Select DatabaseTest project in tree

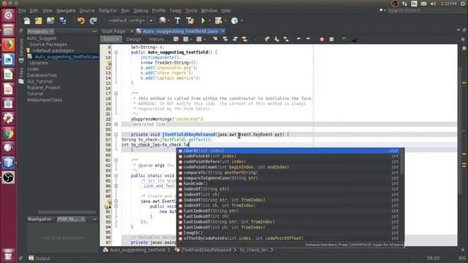pos(42,75)
